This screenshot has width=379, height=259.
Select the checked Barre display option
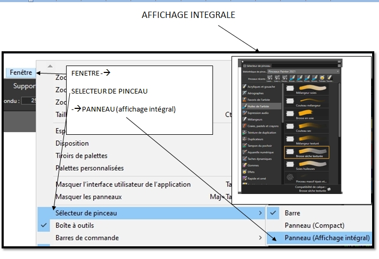tap(320, 213)
